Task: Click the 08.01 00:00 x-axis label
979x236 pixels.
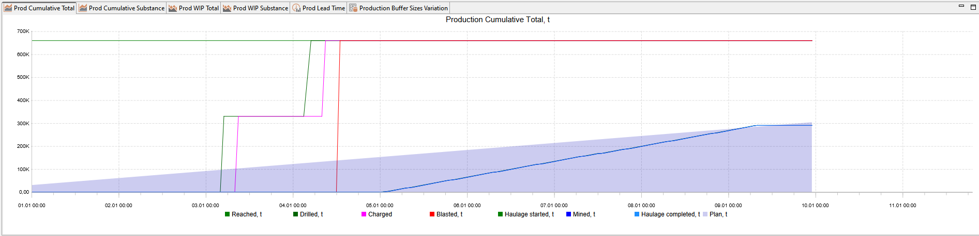Action: [641, 206]
